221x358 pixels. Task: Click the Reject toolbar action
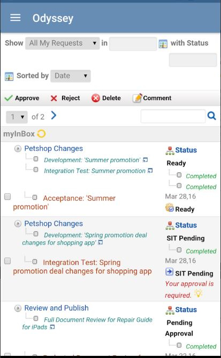pyautogui.click(x=65, y=98)
